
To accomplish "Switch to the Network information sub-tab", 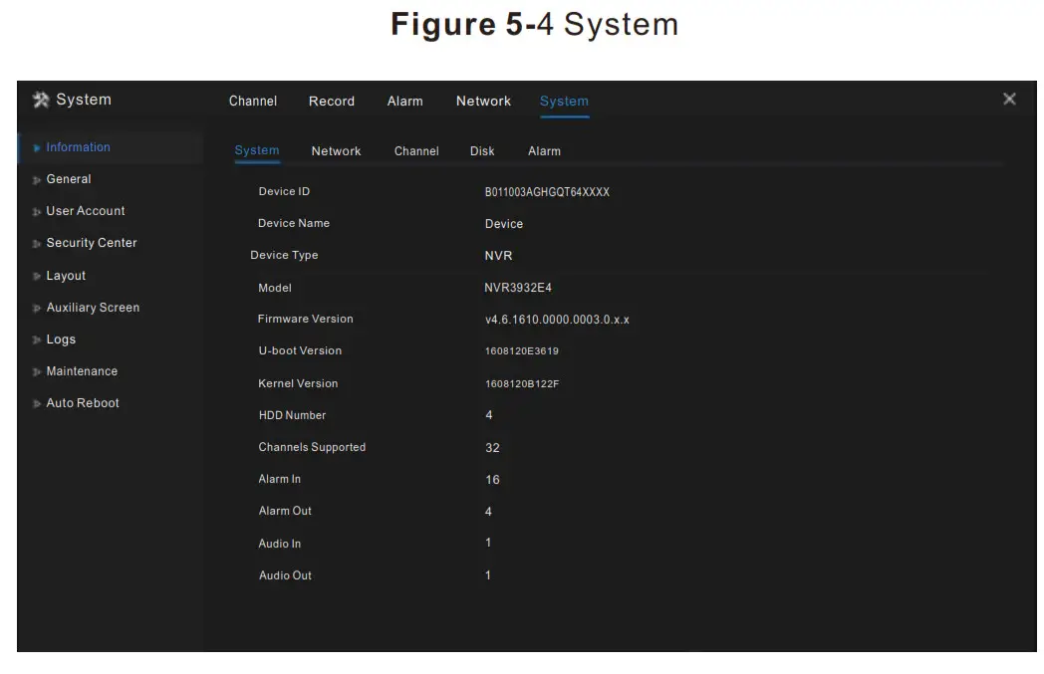I will (336, 150).
